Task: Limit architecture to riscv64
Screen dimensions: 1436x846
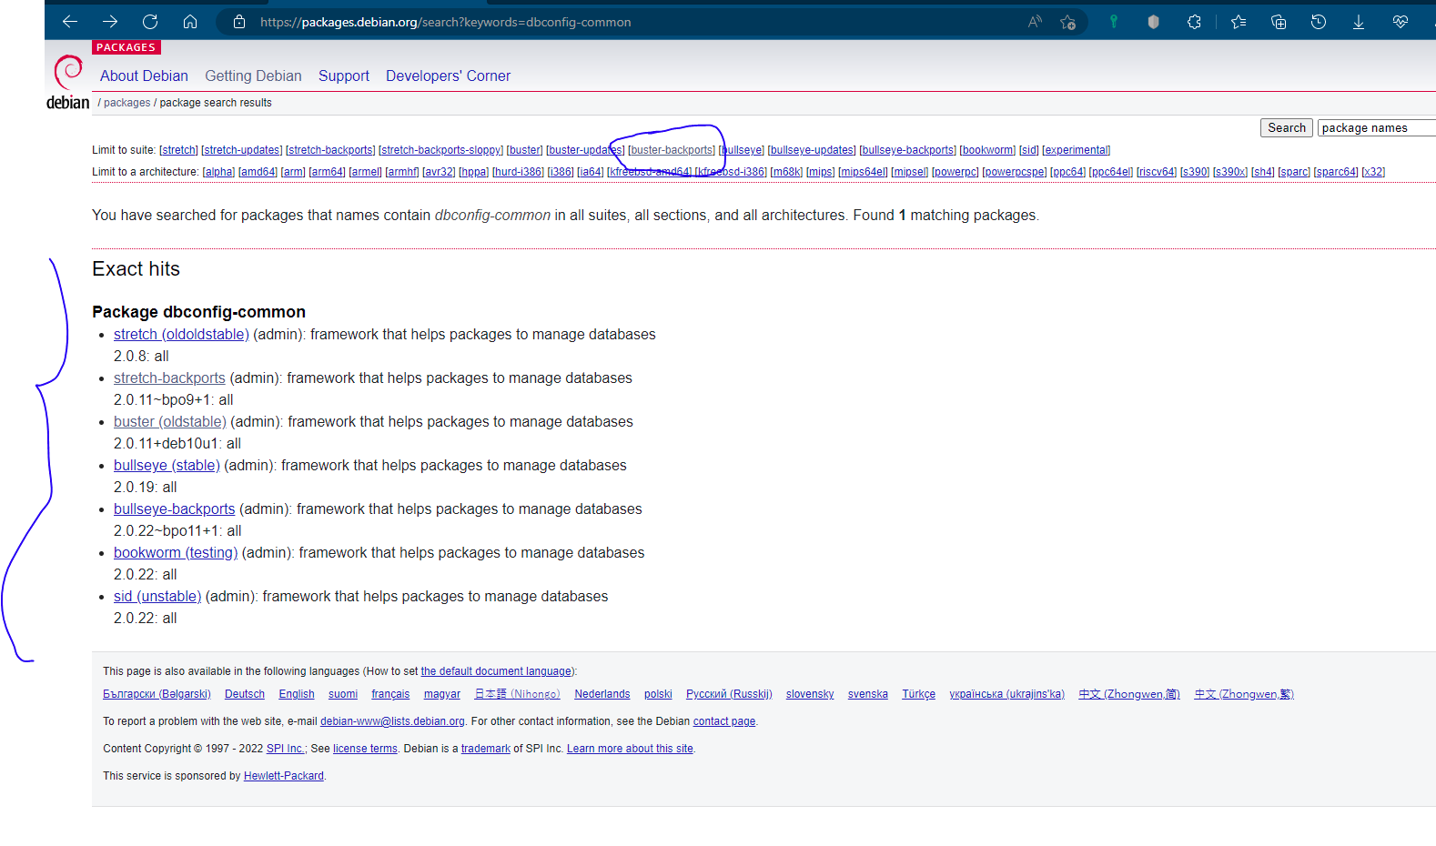Action: [x=1157, y=172]
